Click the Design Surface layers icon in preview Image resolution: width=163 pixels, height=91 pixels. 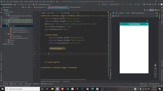[x=113, y=13]
